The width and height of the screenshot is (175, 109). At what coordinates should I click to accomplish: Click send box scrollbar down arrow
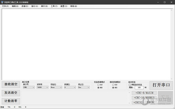tap(129, 103)
